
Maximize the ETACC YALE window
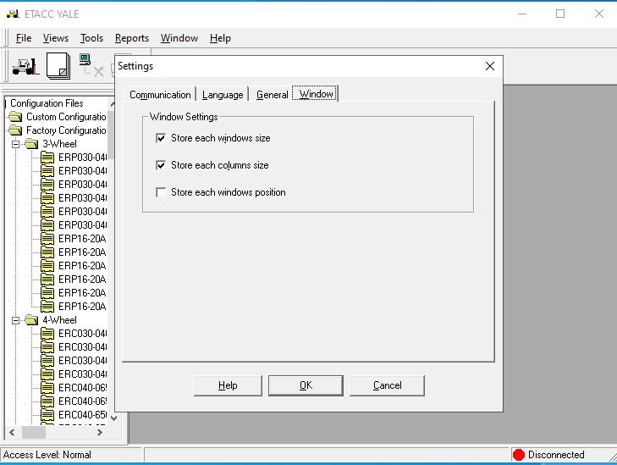(x=560, y=14)
